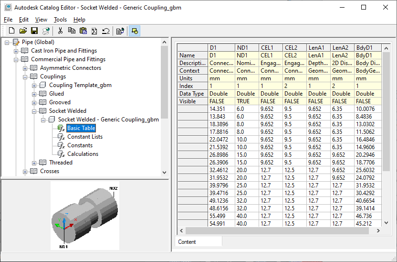Collapse the Couplings node
The height and width of the screenshot is (262, 397).
[x=25, y=77]
